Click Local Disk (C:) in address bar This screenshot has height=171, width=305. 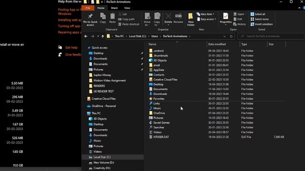138,36
